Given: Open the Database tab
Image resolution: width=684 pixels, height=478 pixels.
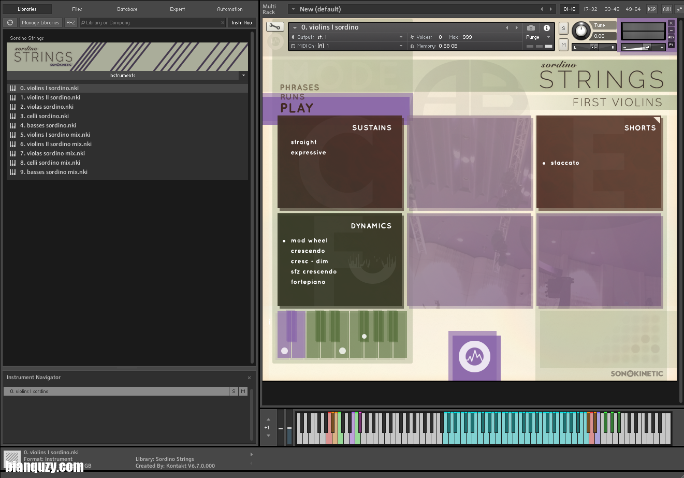Looking at the screenshot, I should [127, 9].
